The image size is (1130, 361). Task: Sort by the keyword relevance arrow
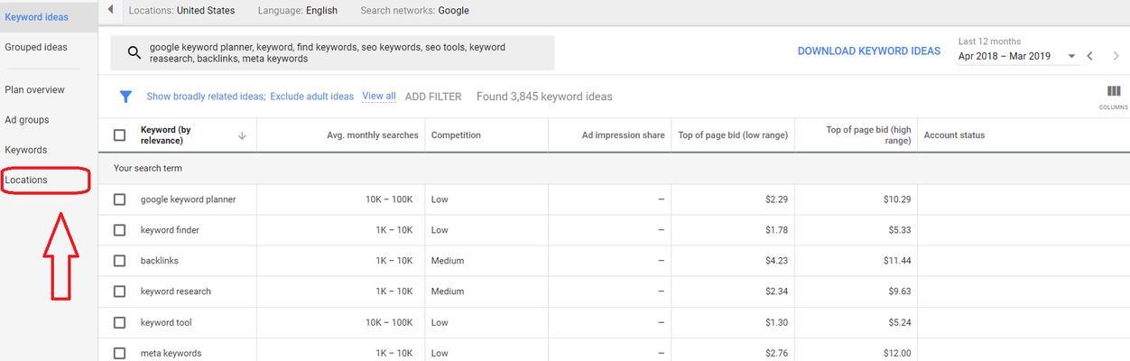coord(242,135)
